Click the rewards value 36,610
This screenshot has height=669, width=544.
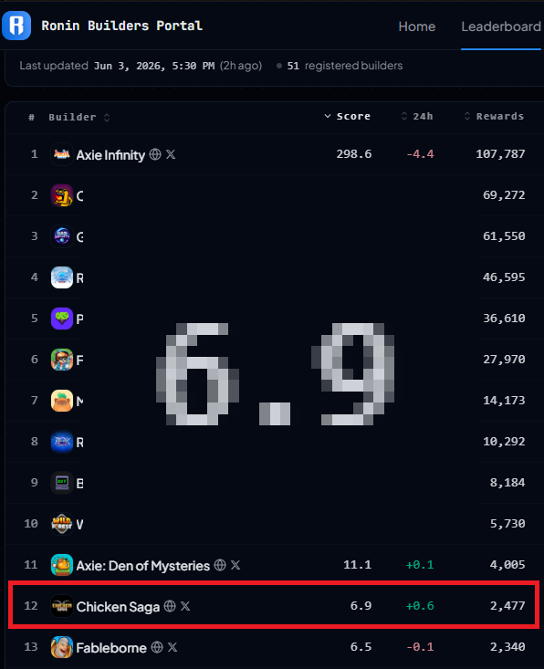(504, 318)
